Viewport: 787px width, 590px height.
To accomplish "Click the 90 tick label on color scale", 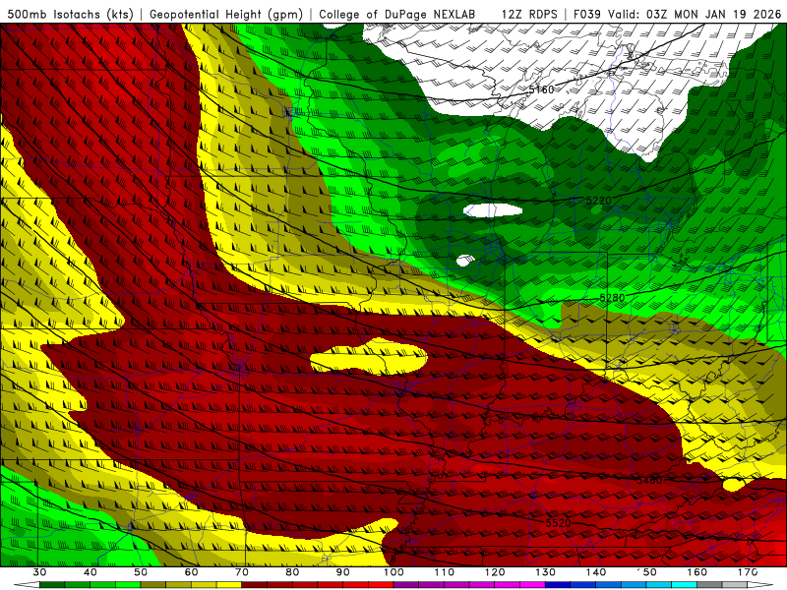I will 342,572.
